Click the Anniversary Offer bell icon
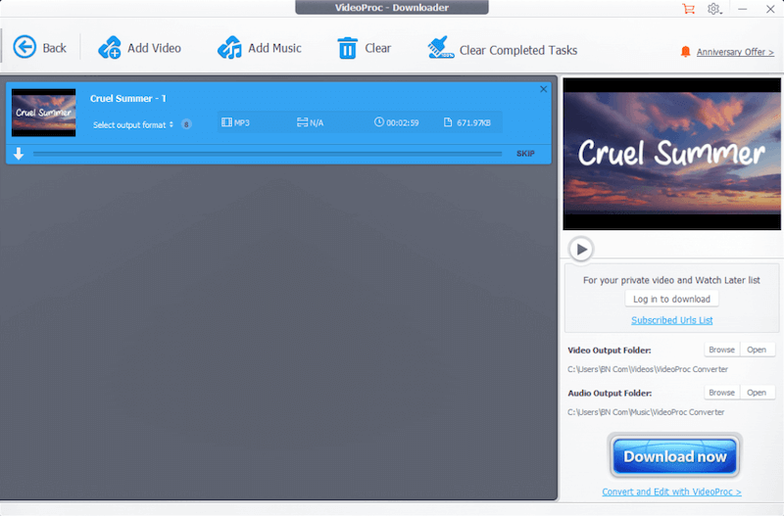 [685, 52]
